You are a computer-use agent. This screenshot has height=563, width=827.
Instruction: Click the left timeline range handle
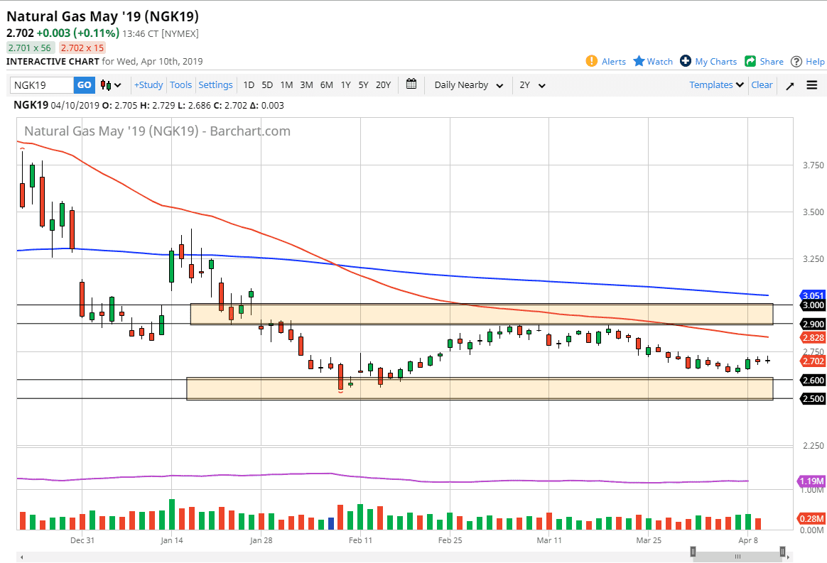coord(693,552)
